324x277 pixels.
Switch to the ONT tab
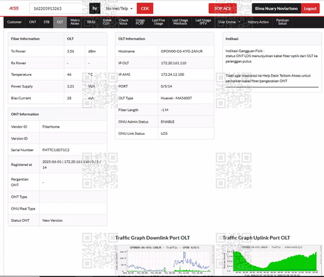coord(32,22)
